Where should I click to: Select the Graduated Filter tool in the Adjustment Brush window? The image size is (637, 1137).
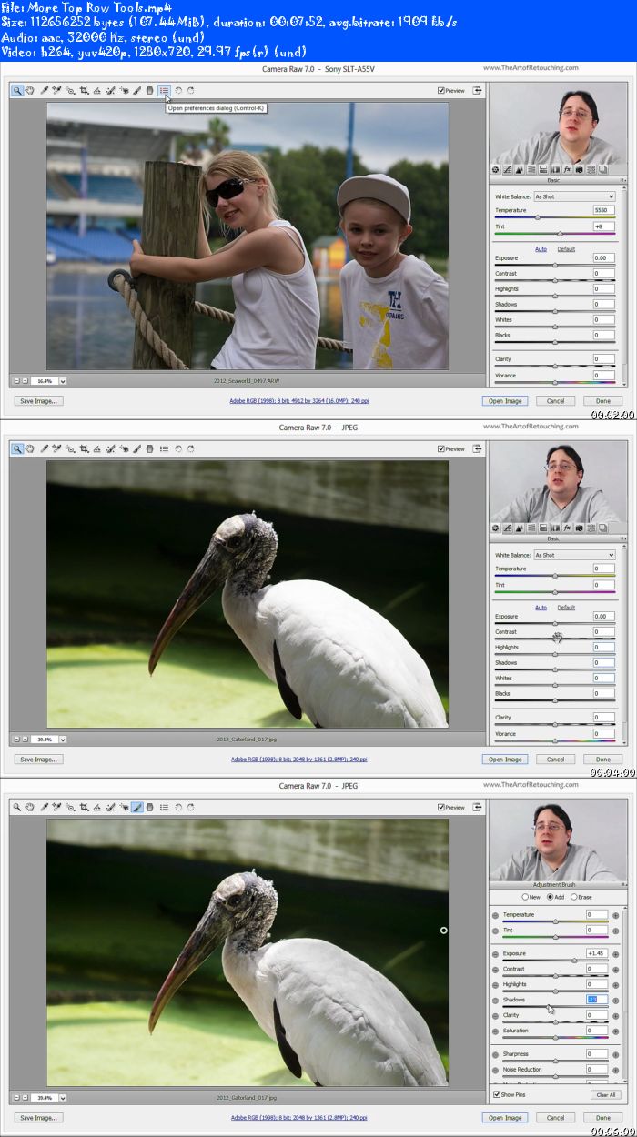pos(150,807)
